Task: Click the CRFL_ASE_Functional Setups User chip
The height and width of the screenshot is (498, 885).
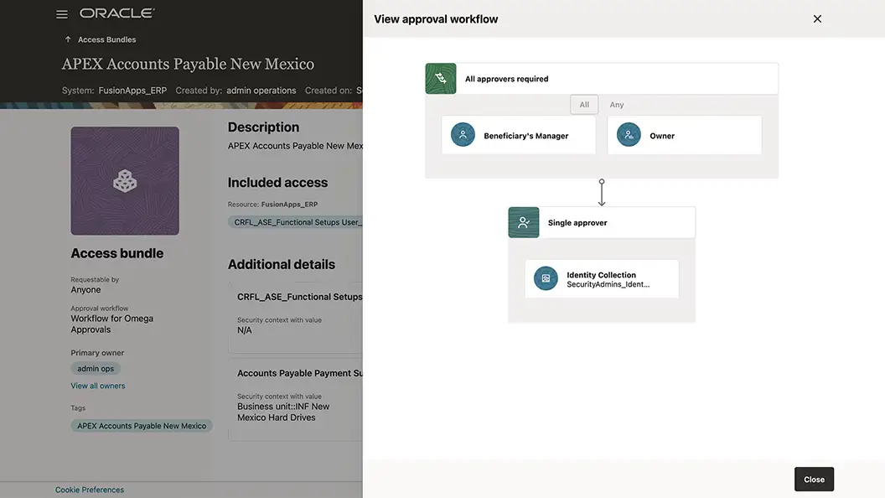Action: (295, 222)
